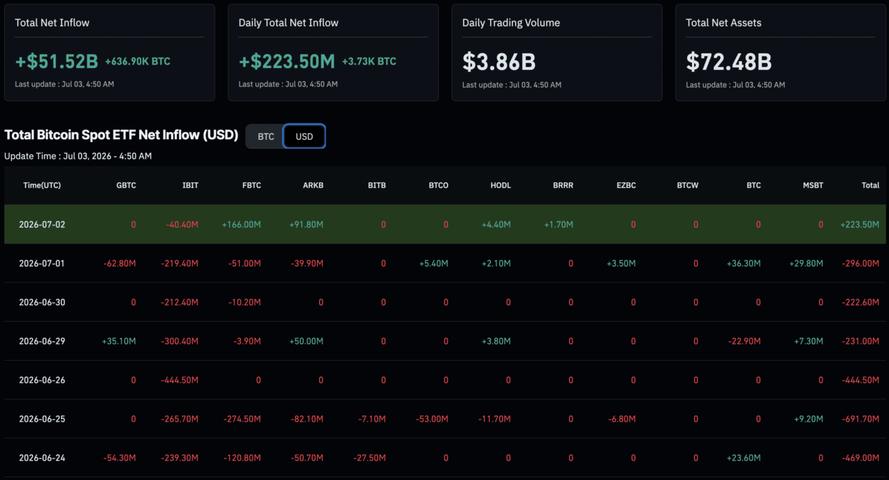Viewport: 889px width, 480px height.
Task: Click the ARKB column header
Action: [x=313, y=185]
